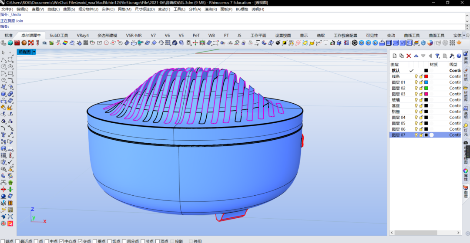Switch to the 工作平面 toolbar tab
The height and width of the screenshot is (243, 470).
[x=258, y=35]
